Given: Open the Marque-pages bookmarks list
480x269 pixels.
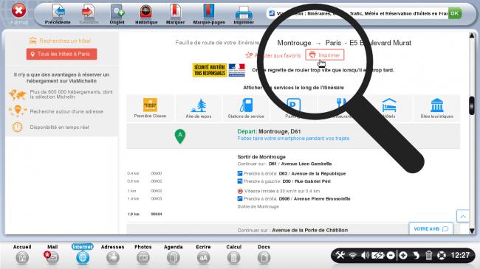Looking at the screenshot, I should pos(209,14).
